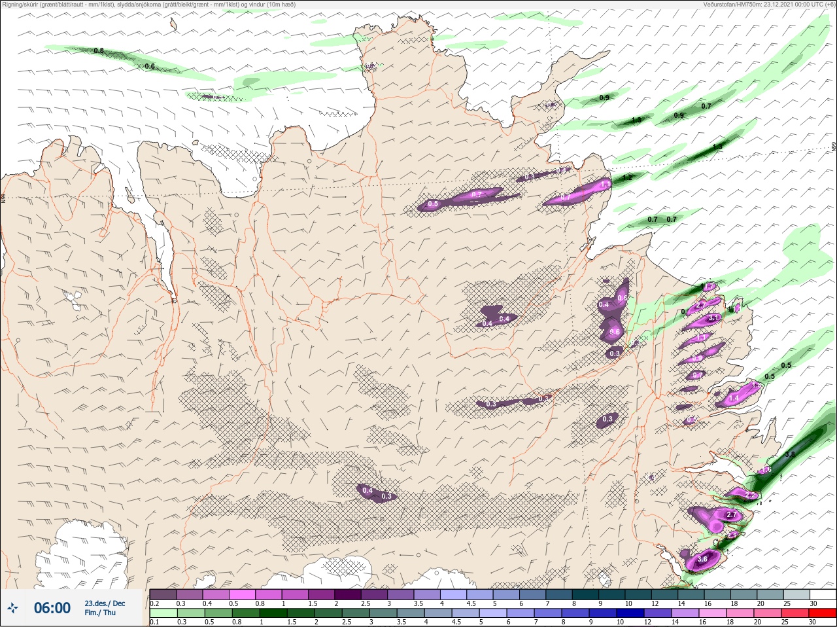837x627 pixels.
Task: Click the 0.8 value in the northwest rain band
Action: pos(99,50)
